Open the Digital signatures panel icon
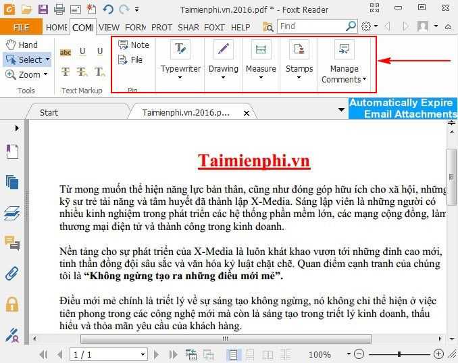The height and width of the screenshot is (363, 458). pyautogui.click(x=12, y=335)
